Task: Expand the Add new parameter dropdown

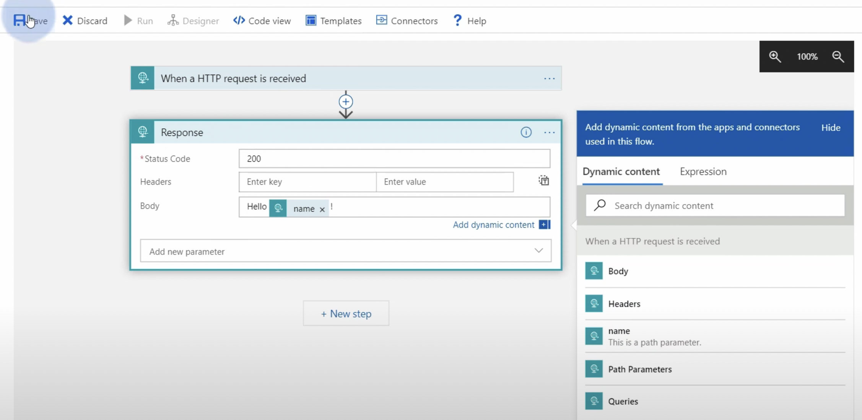Action: pos(539,251)
